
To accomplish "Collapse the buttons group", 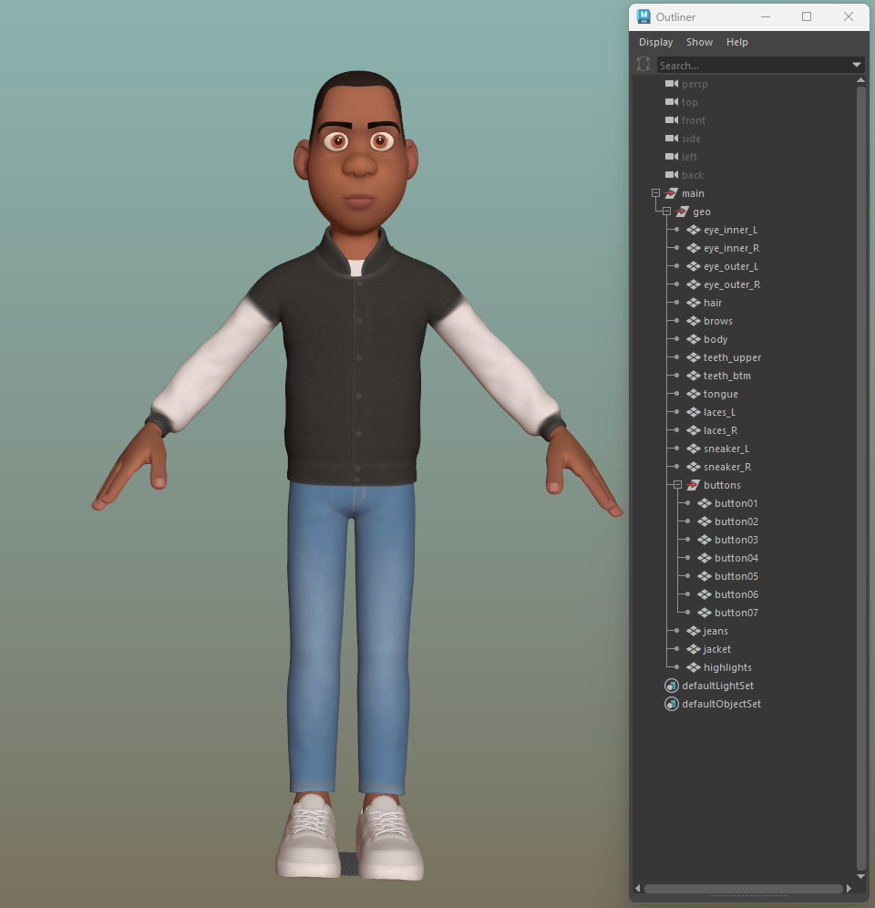I will coord(677,485).
